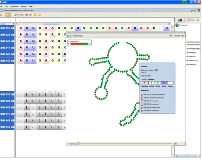
Task: Click the pencil edit tool icon
Action: click(x=1, y=15)
